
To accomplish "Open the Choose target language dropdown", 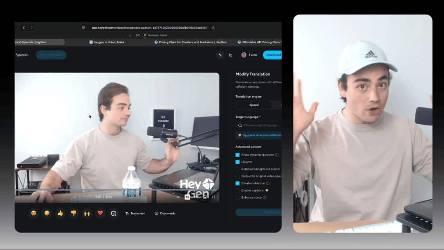I will [258, 125].
